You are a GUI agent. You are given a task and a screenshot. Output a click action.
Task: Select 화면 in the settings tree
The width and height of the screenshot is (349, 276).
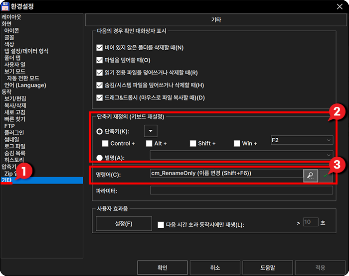point(6,24)
